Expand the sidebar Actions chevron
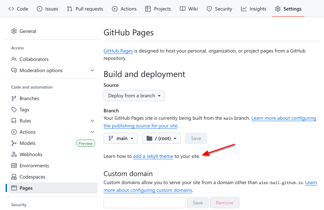This screenshot has width=324, height=210. (92, 132)
